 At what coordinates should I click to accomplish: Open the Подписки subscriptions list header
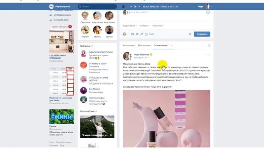pos(87,46)
